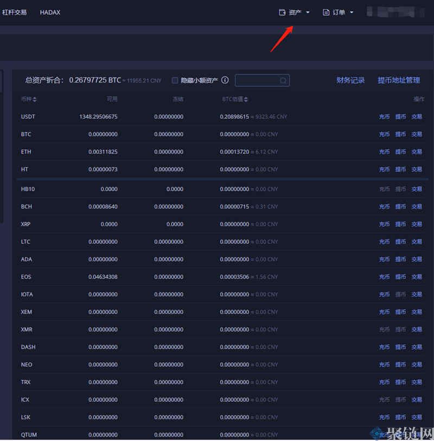Click 充币 deposit in BTC row
The height and width of the screenshot is (441, 434).
[384, 135]
